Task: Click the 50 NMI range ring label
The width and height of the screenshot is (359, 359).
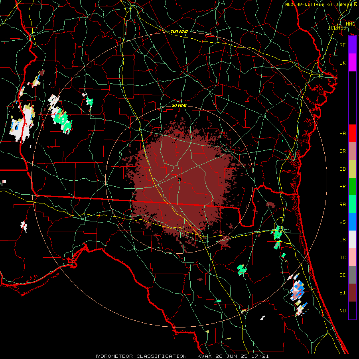Action: tap(179, 105)
